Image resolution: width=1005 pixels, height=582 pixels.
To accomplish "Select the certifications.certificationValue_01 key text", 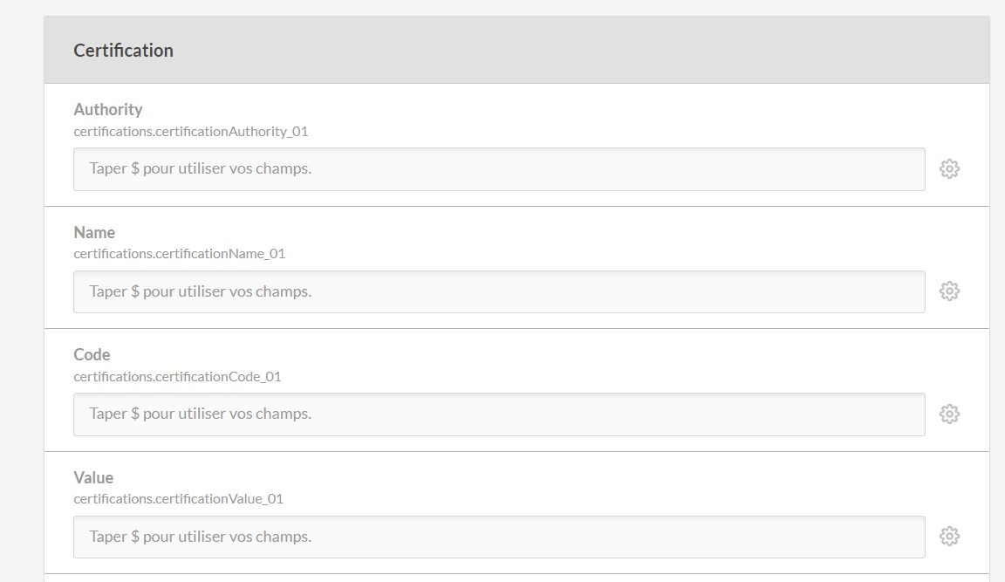I will [178, 499].
